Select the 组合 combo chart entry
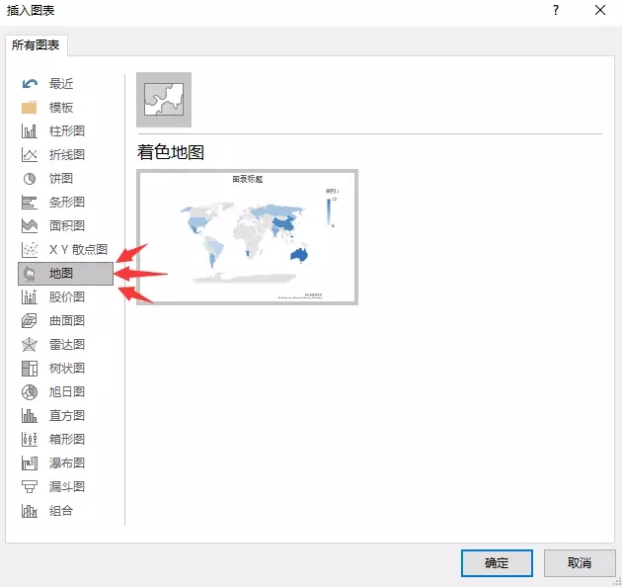Viewport: 622px width, 587px height. [x=61, y=511]
